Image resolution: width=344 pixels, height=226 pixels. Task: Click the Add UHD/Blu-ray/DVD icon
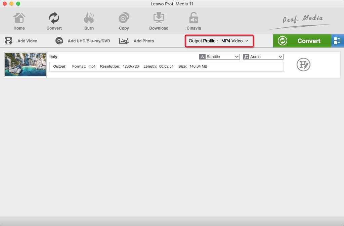click(x=59, y=41)
